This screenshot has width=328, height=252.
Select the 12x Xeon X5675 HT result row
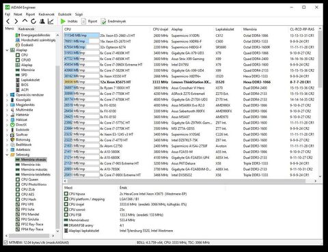(190, 82)
